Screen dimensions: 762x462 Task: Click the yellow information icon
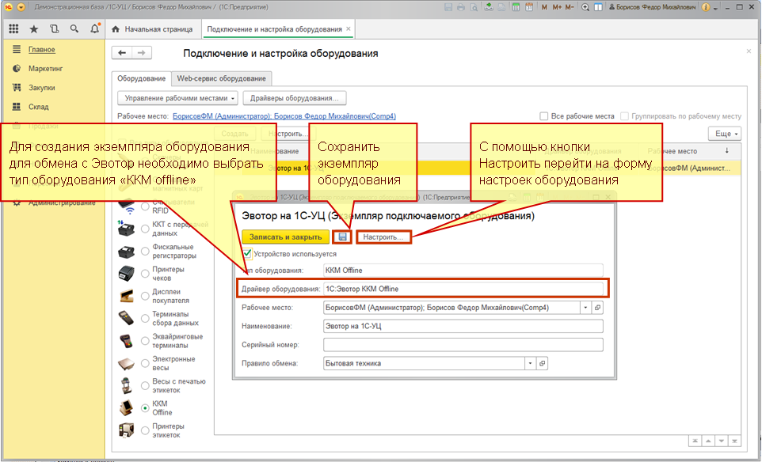706,7
